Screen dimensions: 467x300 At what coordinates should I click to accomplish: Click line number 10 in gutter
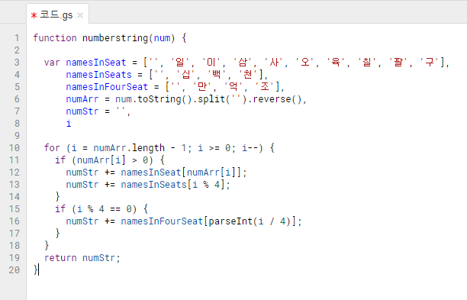pyautogui.click(x=14, y=148)
